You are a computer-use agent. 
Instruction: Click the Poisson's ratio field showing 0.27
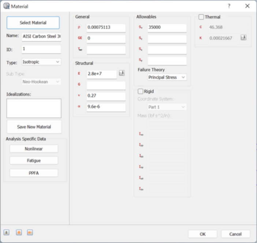tap(106, 96)
